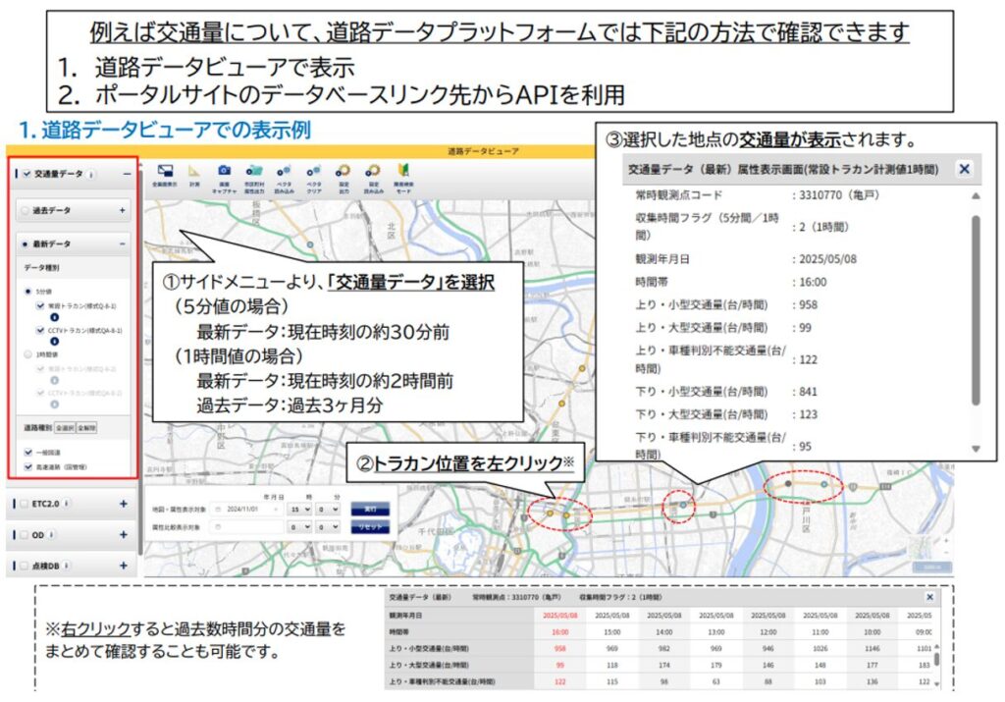Click the 設定読み込み toolbar icon
Image resolution: width=1005 pixels, height=702 pixels.
coord(373,171)
